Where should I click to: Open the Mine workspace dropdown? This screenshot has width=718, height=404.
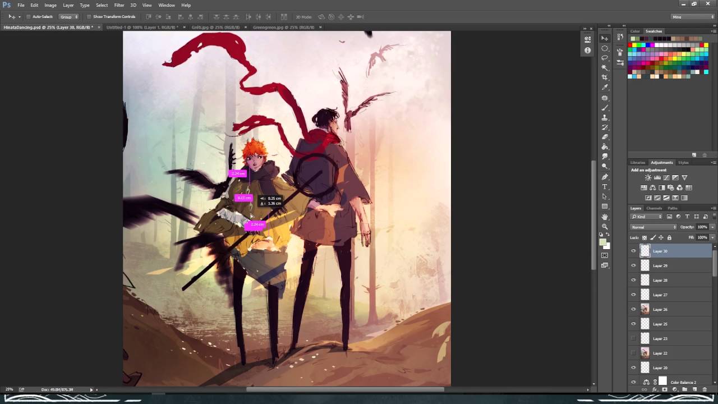click(693, 17)
